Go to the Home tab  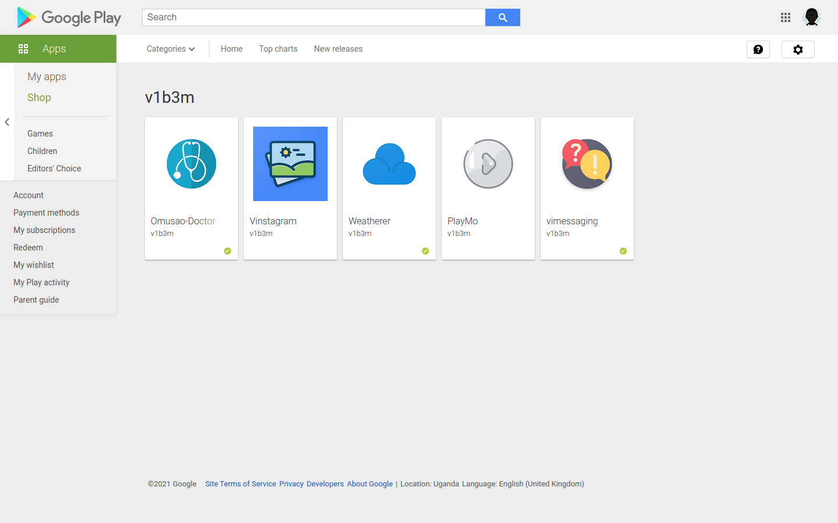coord(232,49)
